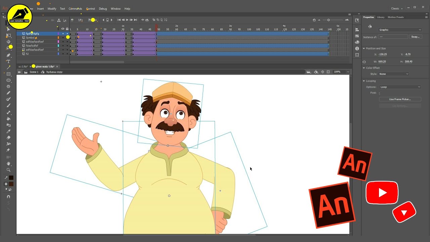Click the Edit Symbols icon above stage
The width and height of the screenshot is (430, 242).
(316, 72)
